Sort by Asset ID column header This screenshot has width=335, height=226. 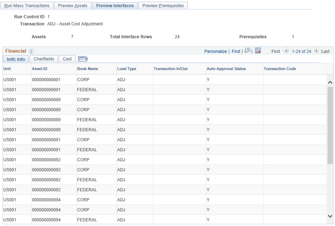39,69
